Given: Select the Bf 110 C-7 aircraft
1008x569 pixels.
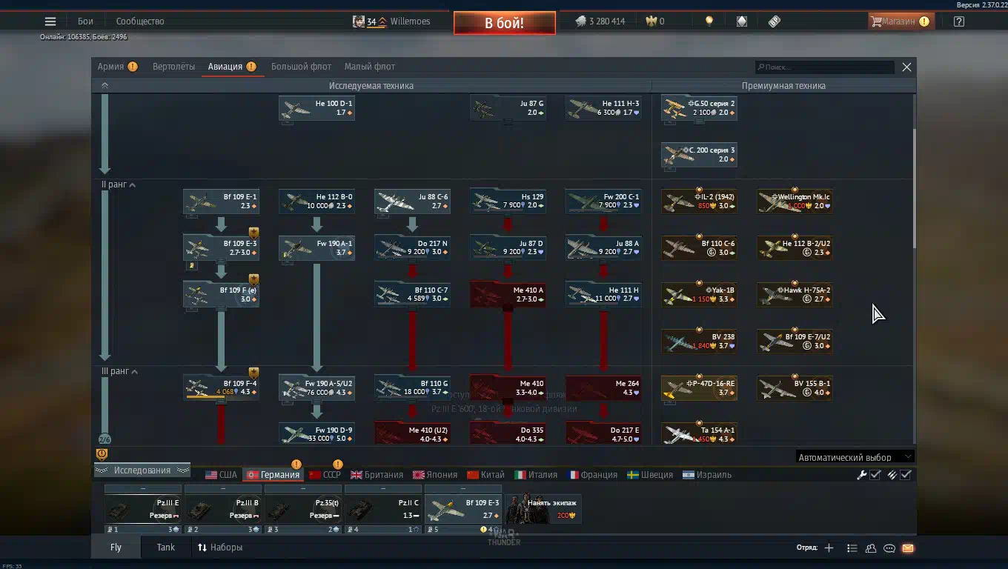Looking at the screenshot, I should point(412,295).
